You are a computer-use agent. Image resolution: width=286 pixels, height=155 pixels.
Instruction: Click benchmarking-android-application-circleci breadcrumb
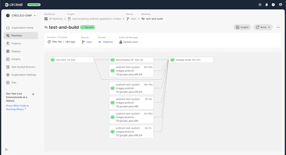click(97, 19)
